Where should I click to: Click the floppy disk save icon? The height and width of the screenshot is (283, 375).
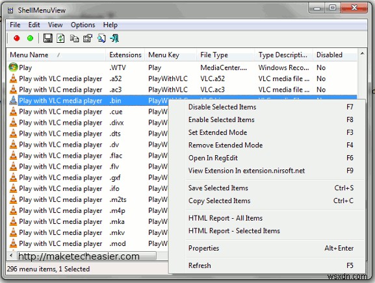48,38
